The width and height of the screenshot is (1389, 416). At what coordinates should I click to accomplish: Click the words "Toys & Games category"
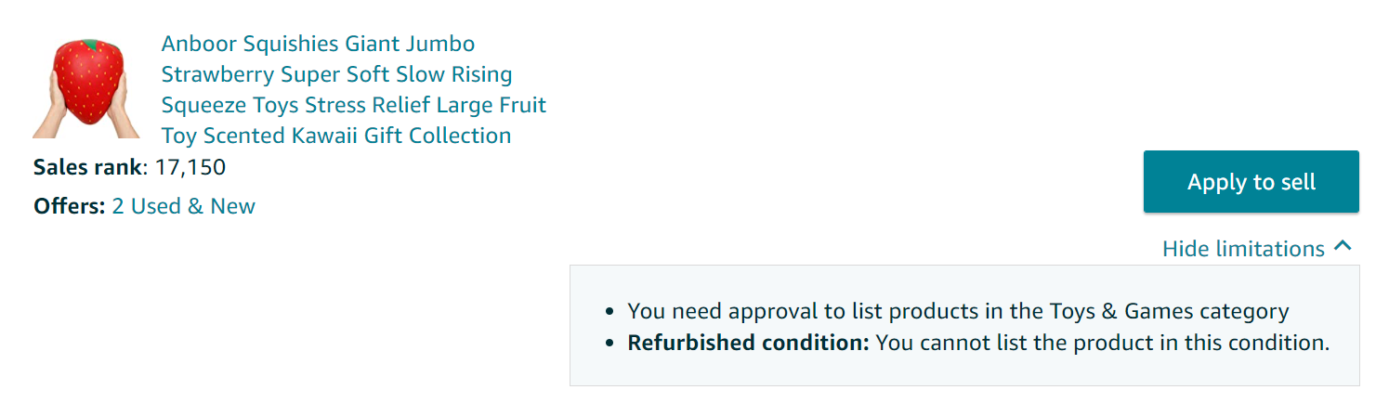(1173, 312)
